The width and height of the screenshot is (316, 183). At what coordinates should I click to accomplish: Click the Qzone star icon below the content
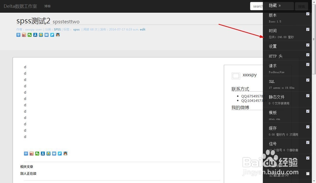point(48,153)
